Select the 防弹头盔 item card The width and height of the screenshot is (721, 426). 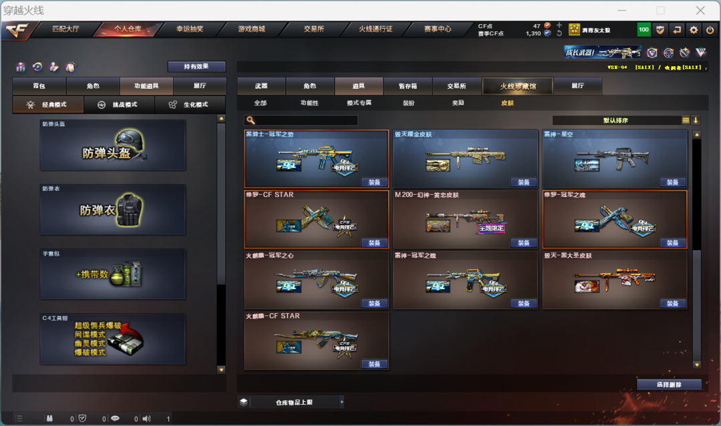(x=113, y=146)
